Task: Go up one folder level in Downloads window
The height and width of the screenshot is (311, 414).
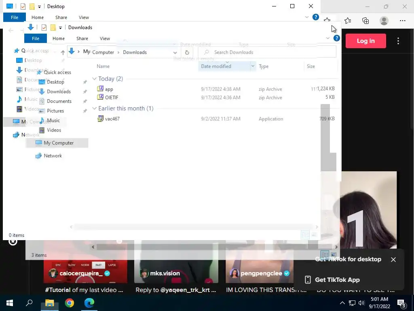Action: point(63,52)
